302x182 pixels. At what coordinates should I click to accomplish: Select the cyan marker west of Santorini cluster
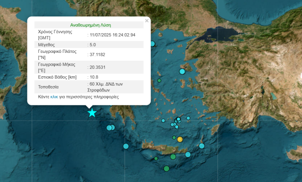click(163, 121)
